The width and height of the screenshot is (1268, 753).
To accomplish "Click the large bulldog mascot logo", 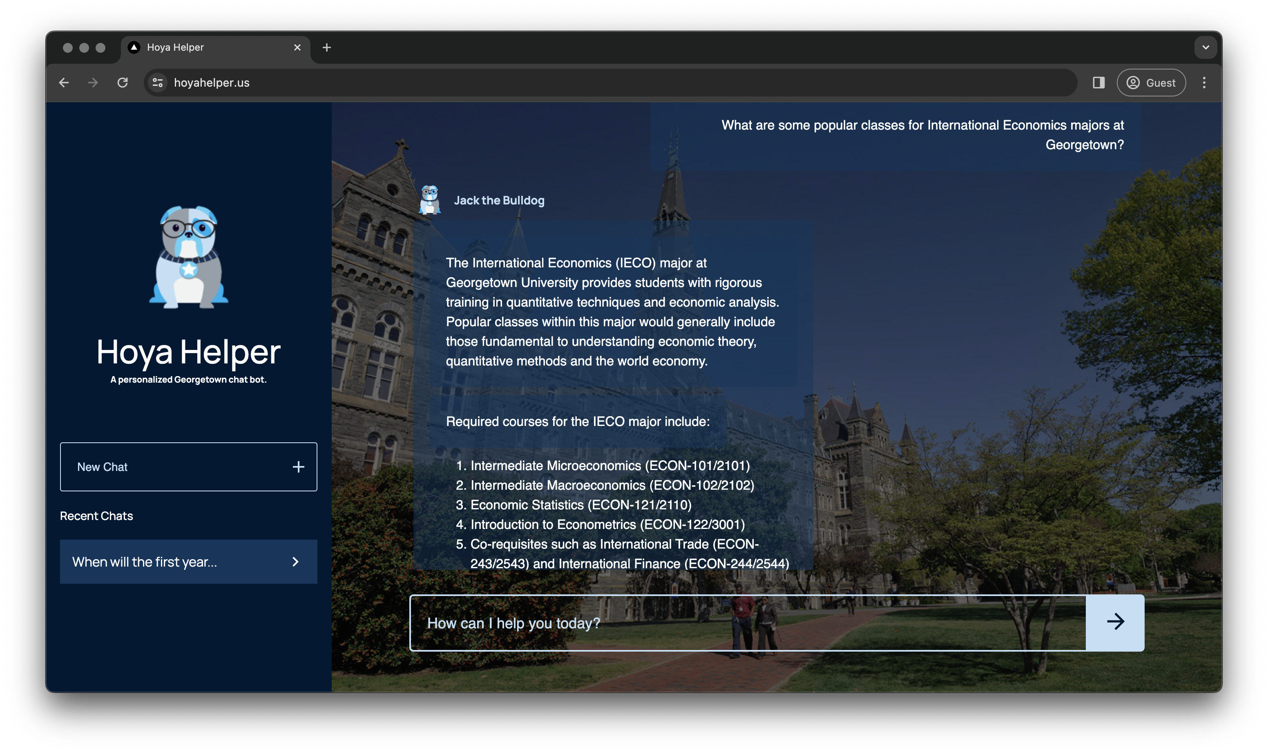I will 189,257.
